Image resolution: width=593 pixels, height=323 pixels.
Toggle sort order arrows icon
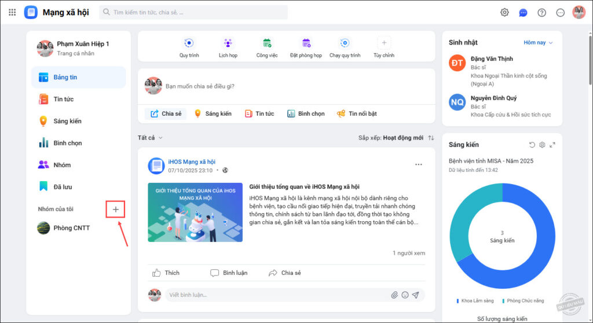(431, 138)
